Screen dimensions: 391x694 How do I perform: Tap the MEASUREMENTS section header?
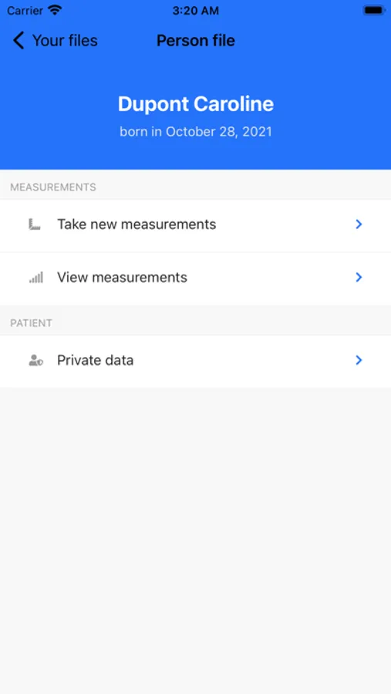(53, 187)
